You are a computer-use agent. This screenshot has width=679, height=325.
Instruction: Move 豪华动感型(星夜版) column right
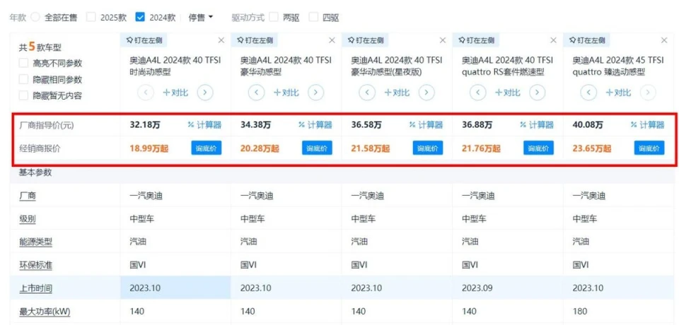tap(426, 92)
